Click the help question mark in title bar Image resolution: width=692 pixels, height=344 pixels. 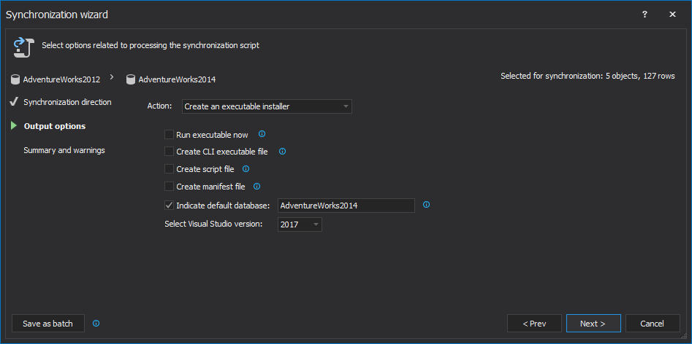pos(645,14)
